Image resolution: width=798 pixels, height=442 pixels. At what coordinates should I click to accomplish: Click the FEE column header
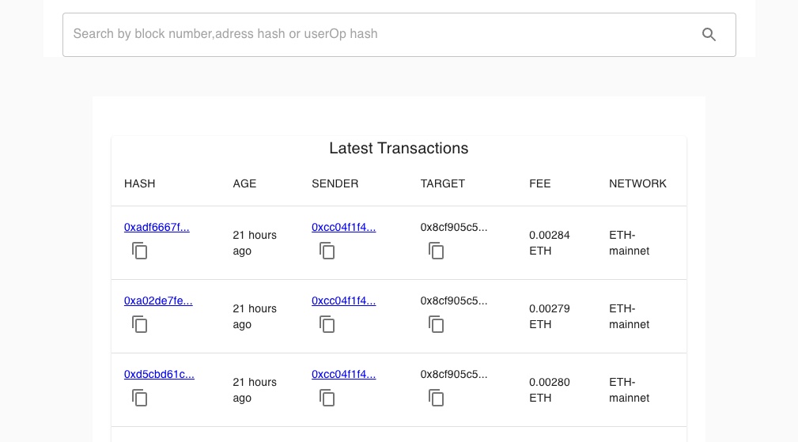pos(540,183)
